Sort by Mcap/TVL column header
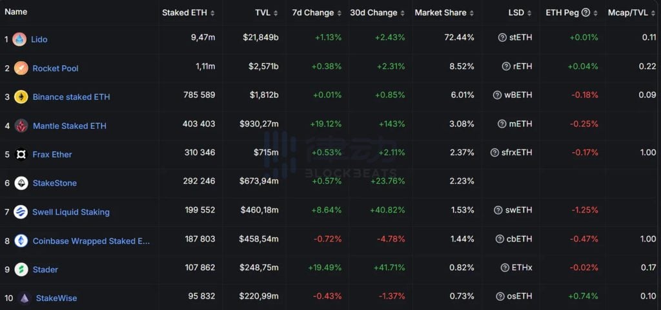Image resolution: width=661 pixels, height=310 pixels. point(631,13)
